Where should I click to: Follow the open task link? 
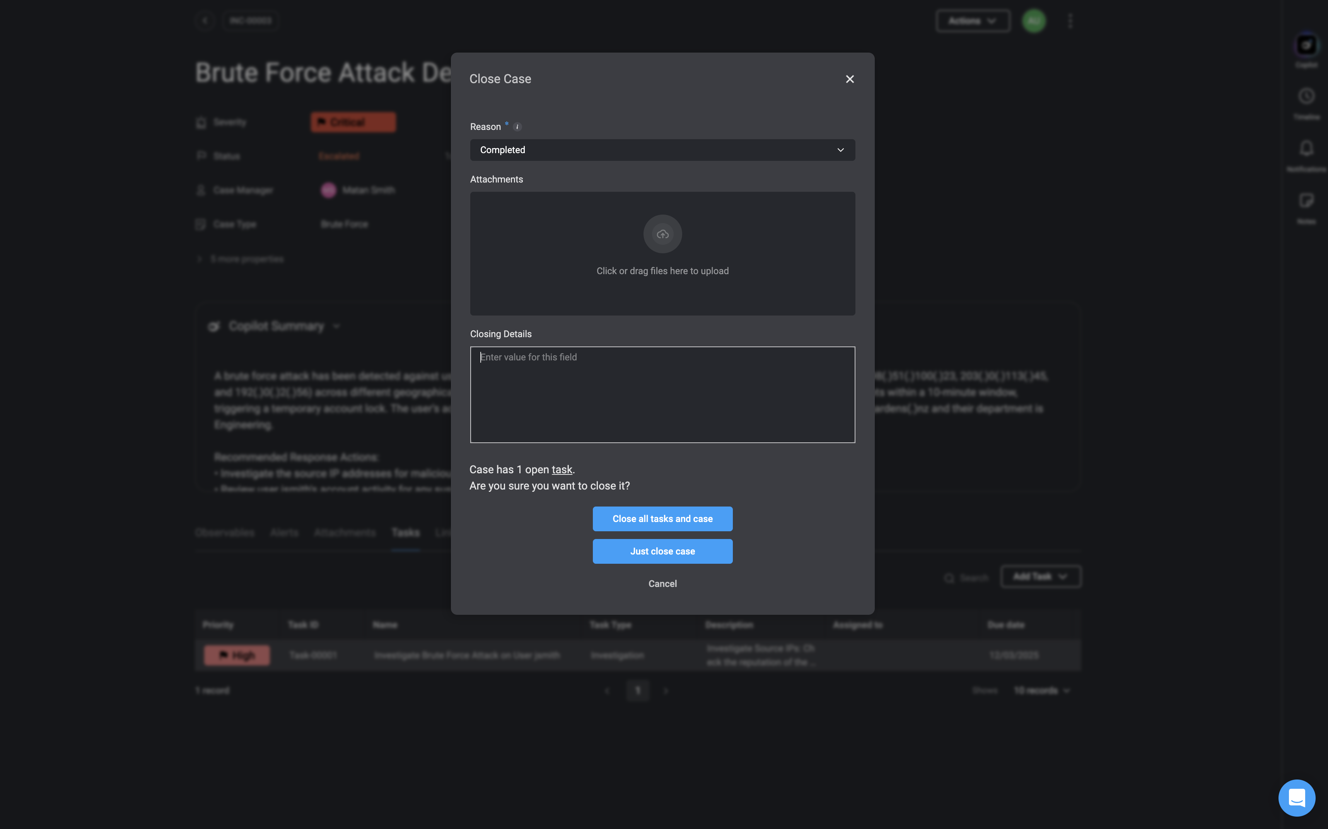[x=562, y=469]
